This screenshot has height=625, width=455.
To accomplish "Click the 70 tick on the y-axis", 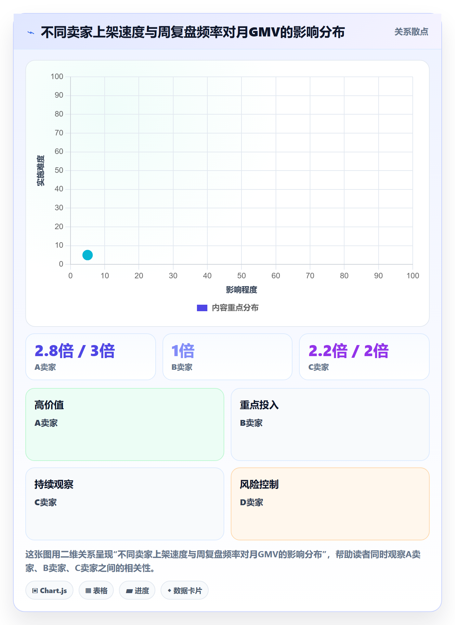I will click(x=59, y=133).
